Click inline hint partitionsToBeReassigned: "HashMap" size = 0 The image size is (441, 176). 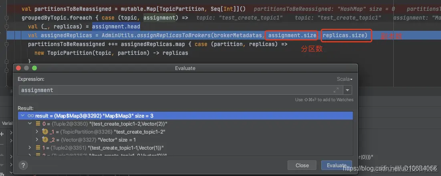(324, 9)
